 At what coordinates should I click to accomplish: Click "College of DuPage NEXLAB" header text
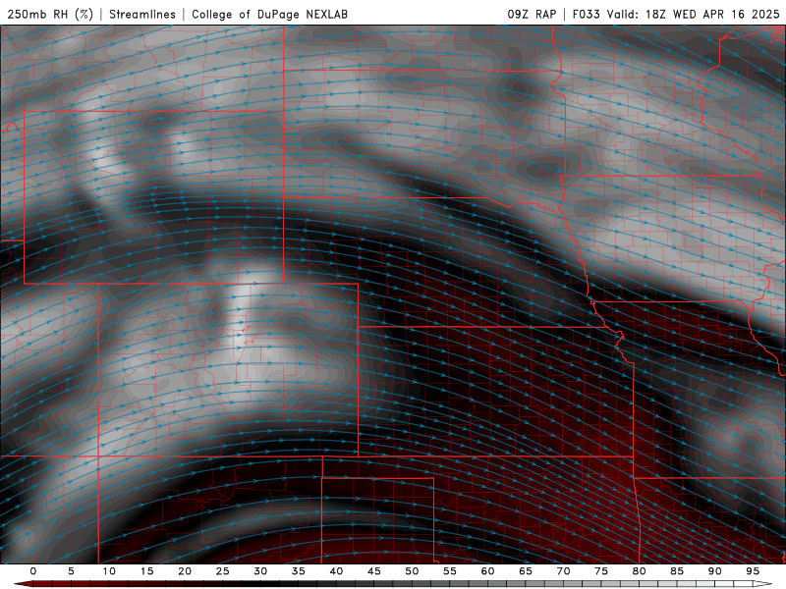(x=269, y=14)
